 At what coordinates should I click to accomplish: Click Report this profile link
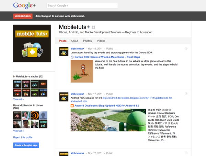23,137
